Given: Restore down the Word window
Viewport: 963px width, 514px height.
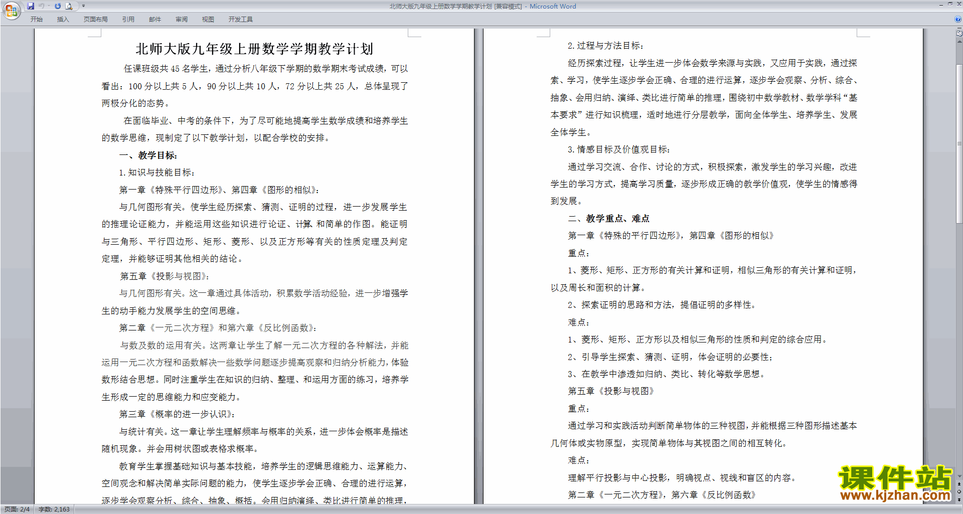Looking at the screenshot, I should pos(950,4).
